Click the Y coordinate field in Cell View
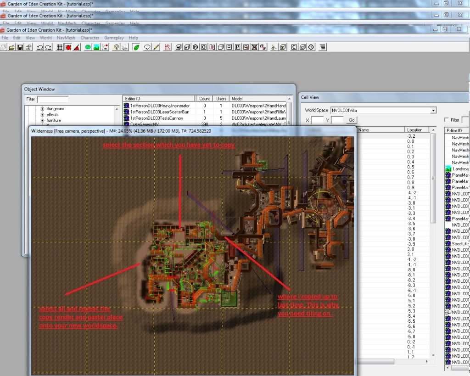The width and height of the screenshot is (470, 376). (337, 120)
